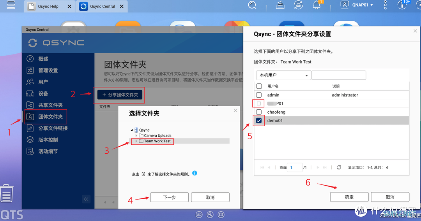
Task: Uncheck the demo01 user checkbox
Action: (259, 121)
